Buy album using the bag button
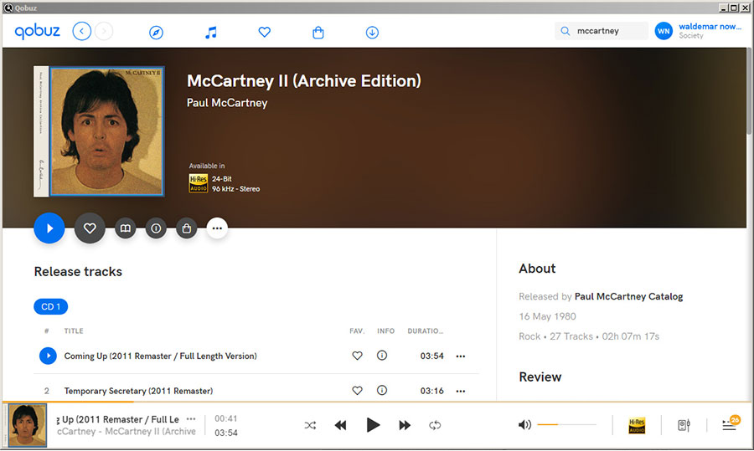754x451 pixels. point(187,228)
